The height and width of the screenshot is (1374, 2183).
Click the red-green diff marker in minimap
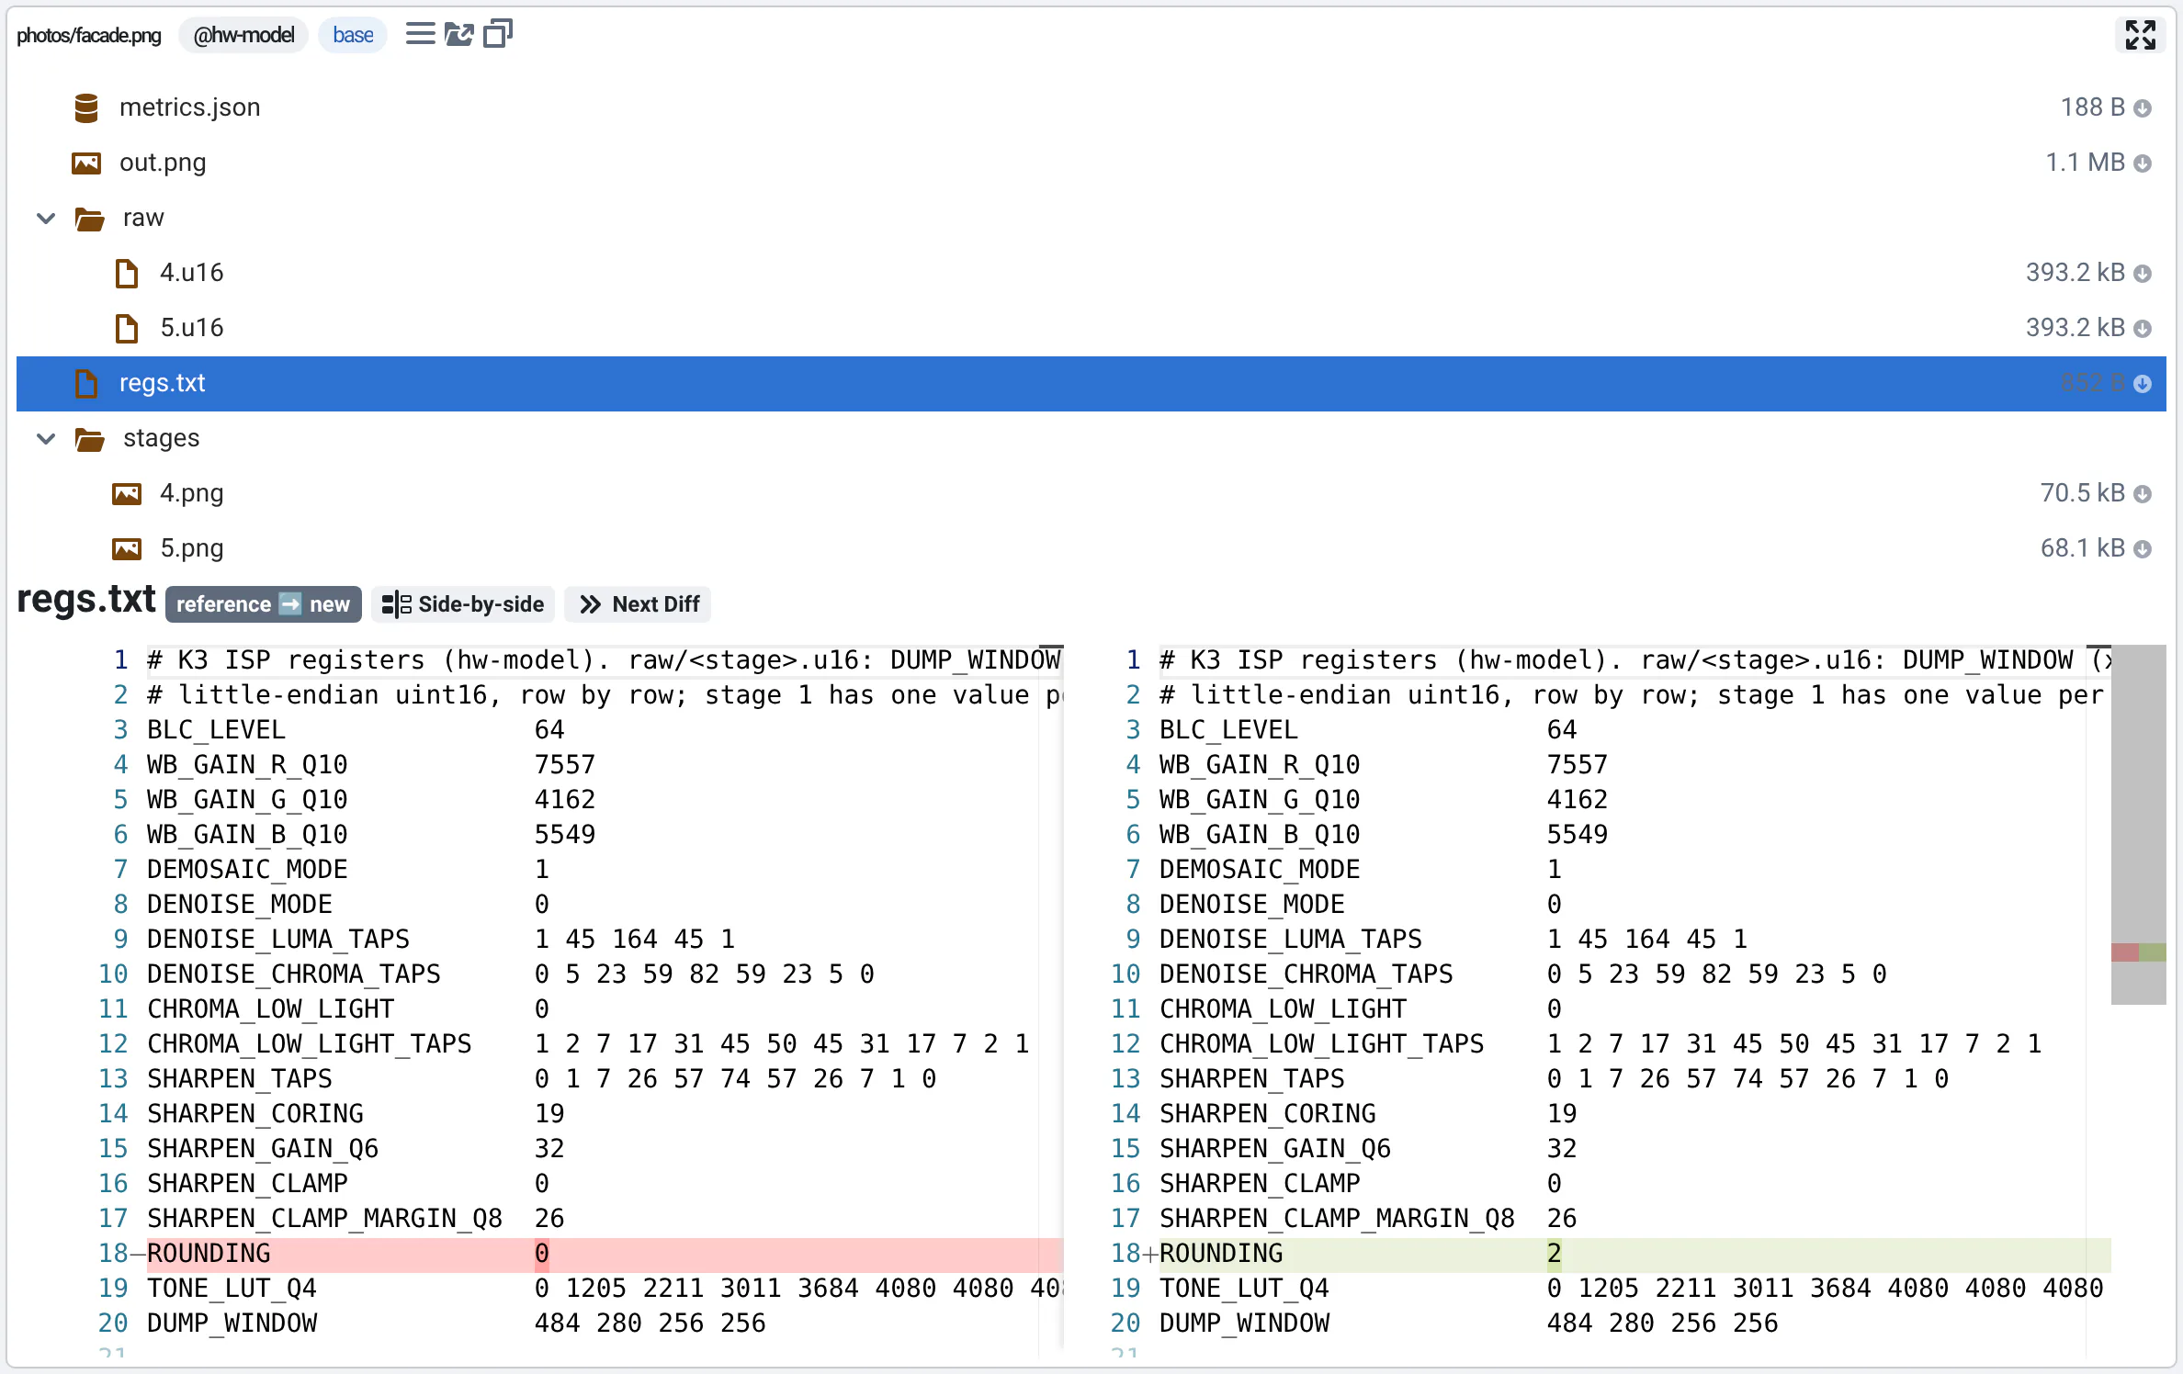(x=2138, y=952)
